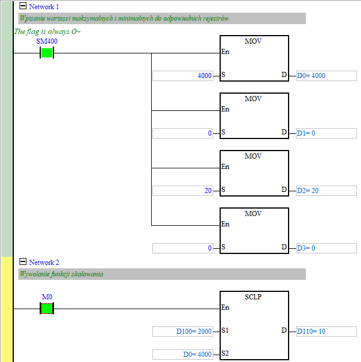361x362 pixels.
Task: Select the MOV block outputting to D0
Action: click(x=254, y=59)
